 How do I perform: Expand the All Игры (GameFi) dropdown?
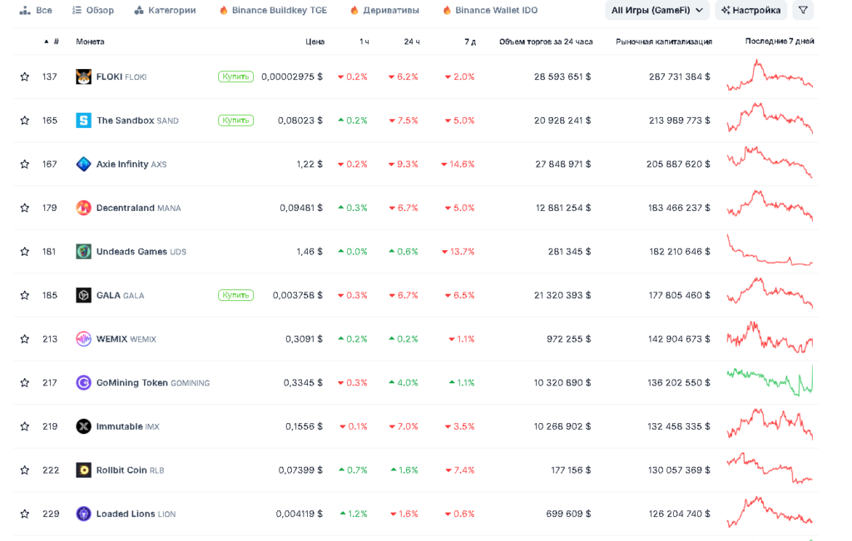click(x=657, y=10)
